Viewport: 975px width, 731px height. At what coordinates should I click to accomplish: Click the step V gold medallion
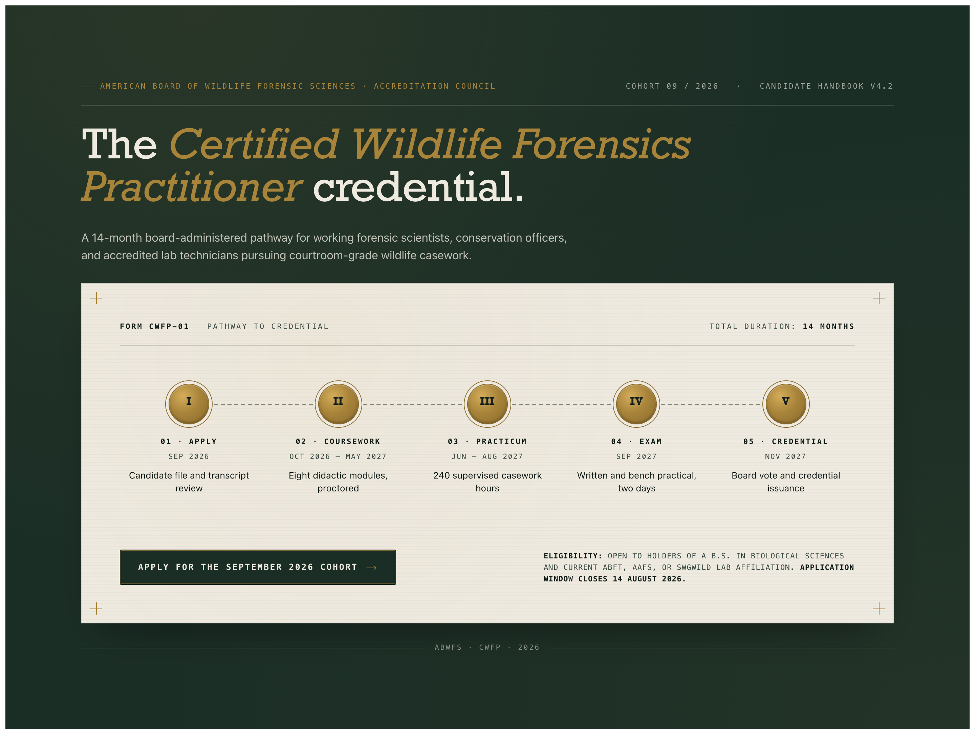point(785,404)
